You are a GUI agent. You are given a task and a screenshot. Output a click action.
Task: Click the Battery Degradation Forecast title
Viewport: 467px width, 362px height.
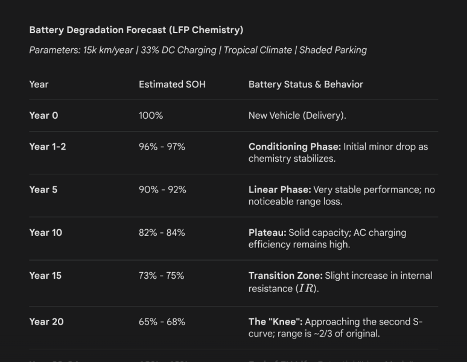[x=136, y=30]
